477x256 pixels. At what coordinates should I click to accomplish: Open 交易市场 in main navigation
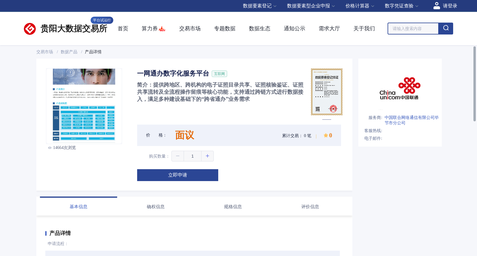190,29
